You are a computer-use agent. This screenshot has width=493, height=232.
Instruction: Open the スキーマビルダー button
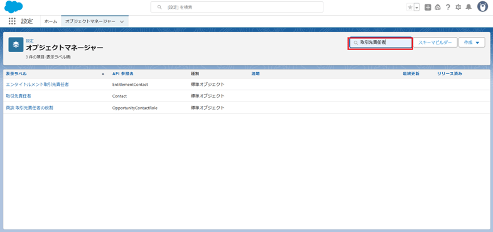click(435, 43)
